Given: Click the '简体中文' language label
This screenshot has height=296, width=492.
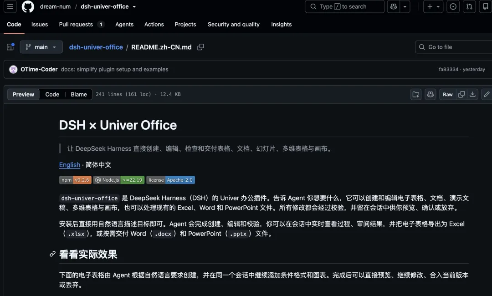Looking at the screenshot, I should pos(98,165).
